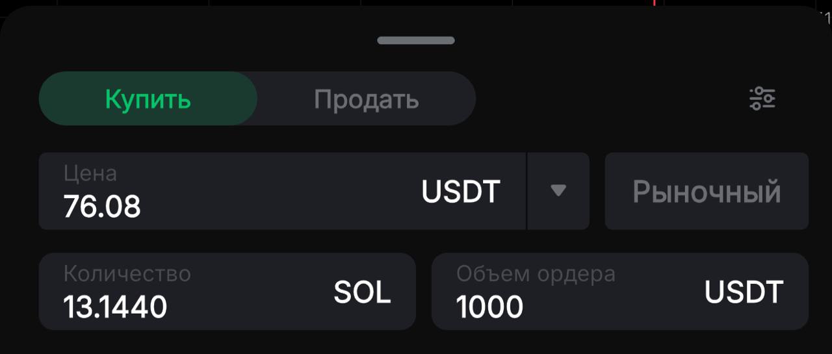Click the drag handle atop the order panel

pyautogui.click(x=416, y=40)
